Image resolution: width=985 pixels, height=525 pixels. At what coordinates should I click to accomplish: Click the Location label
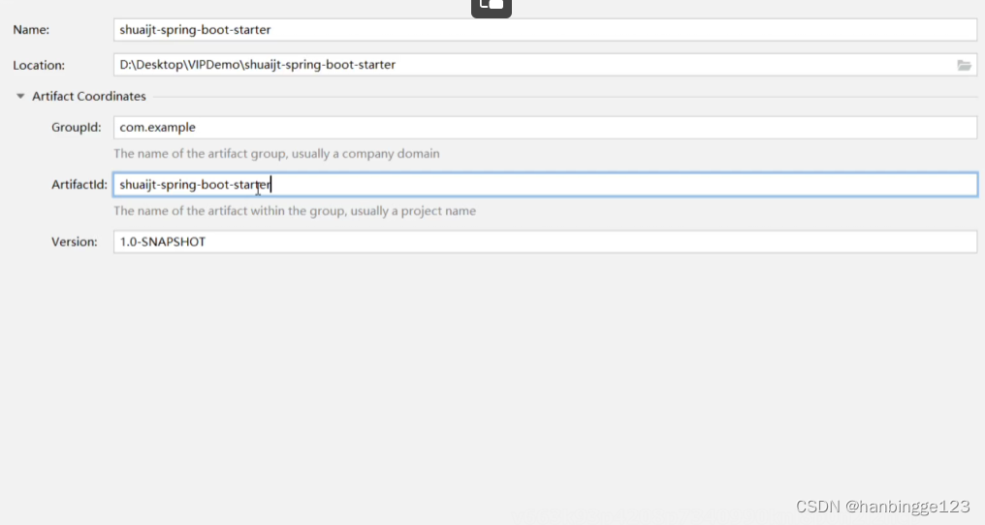click(39, 65)
